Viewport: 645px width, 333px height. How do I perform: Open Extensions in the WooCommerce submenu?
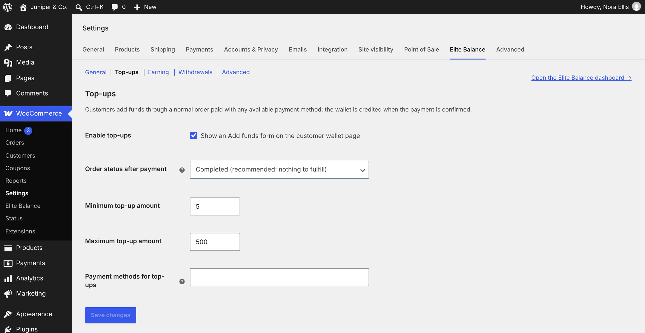20,231
